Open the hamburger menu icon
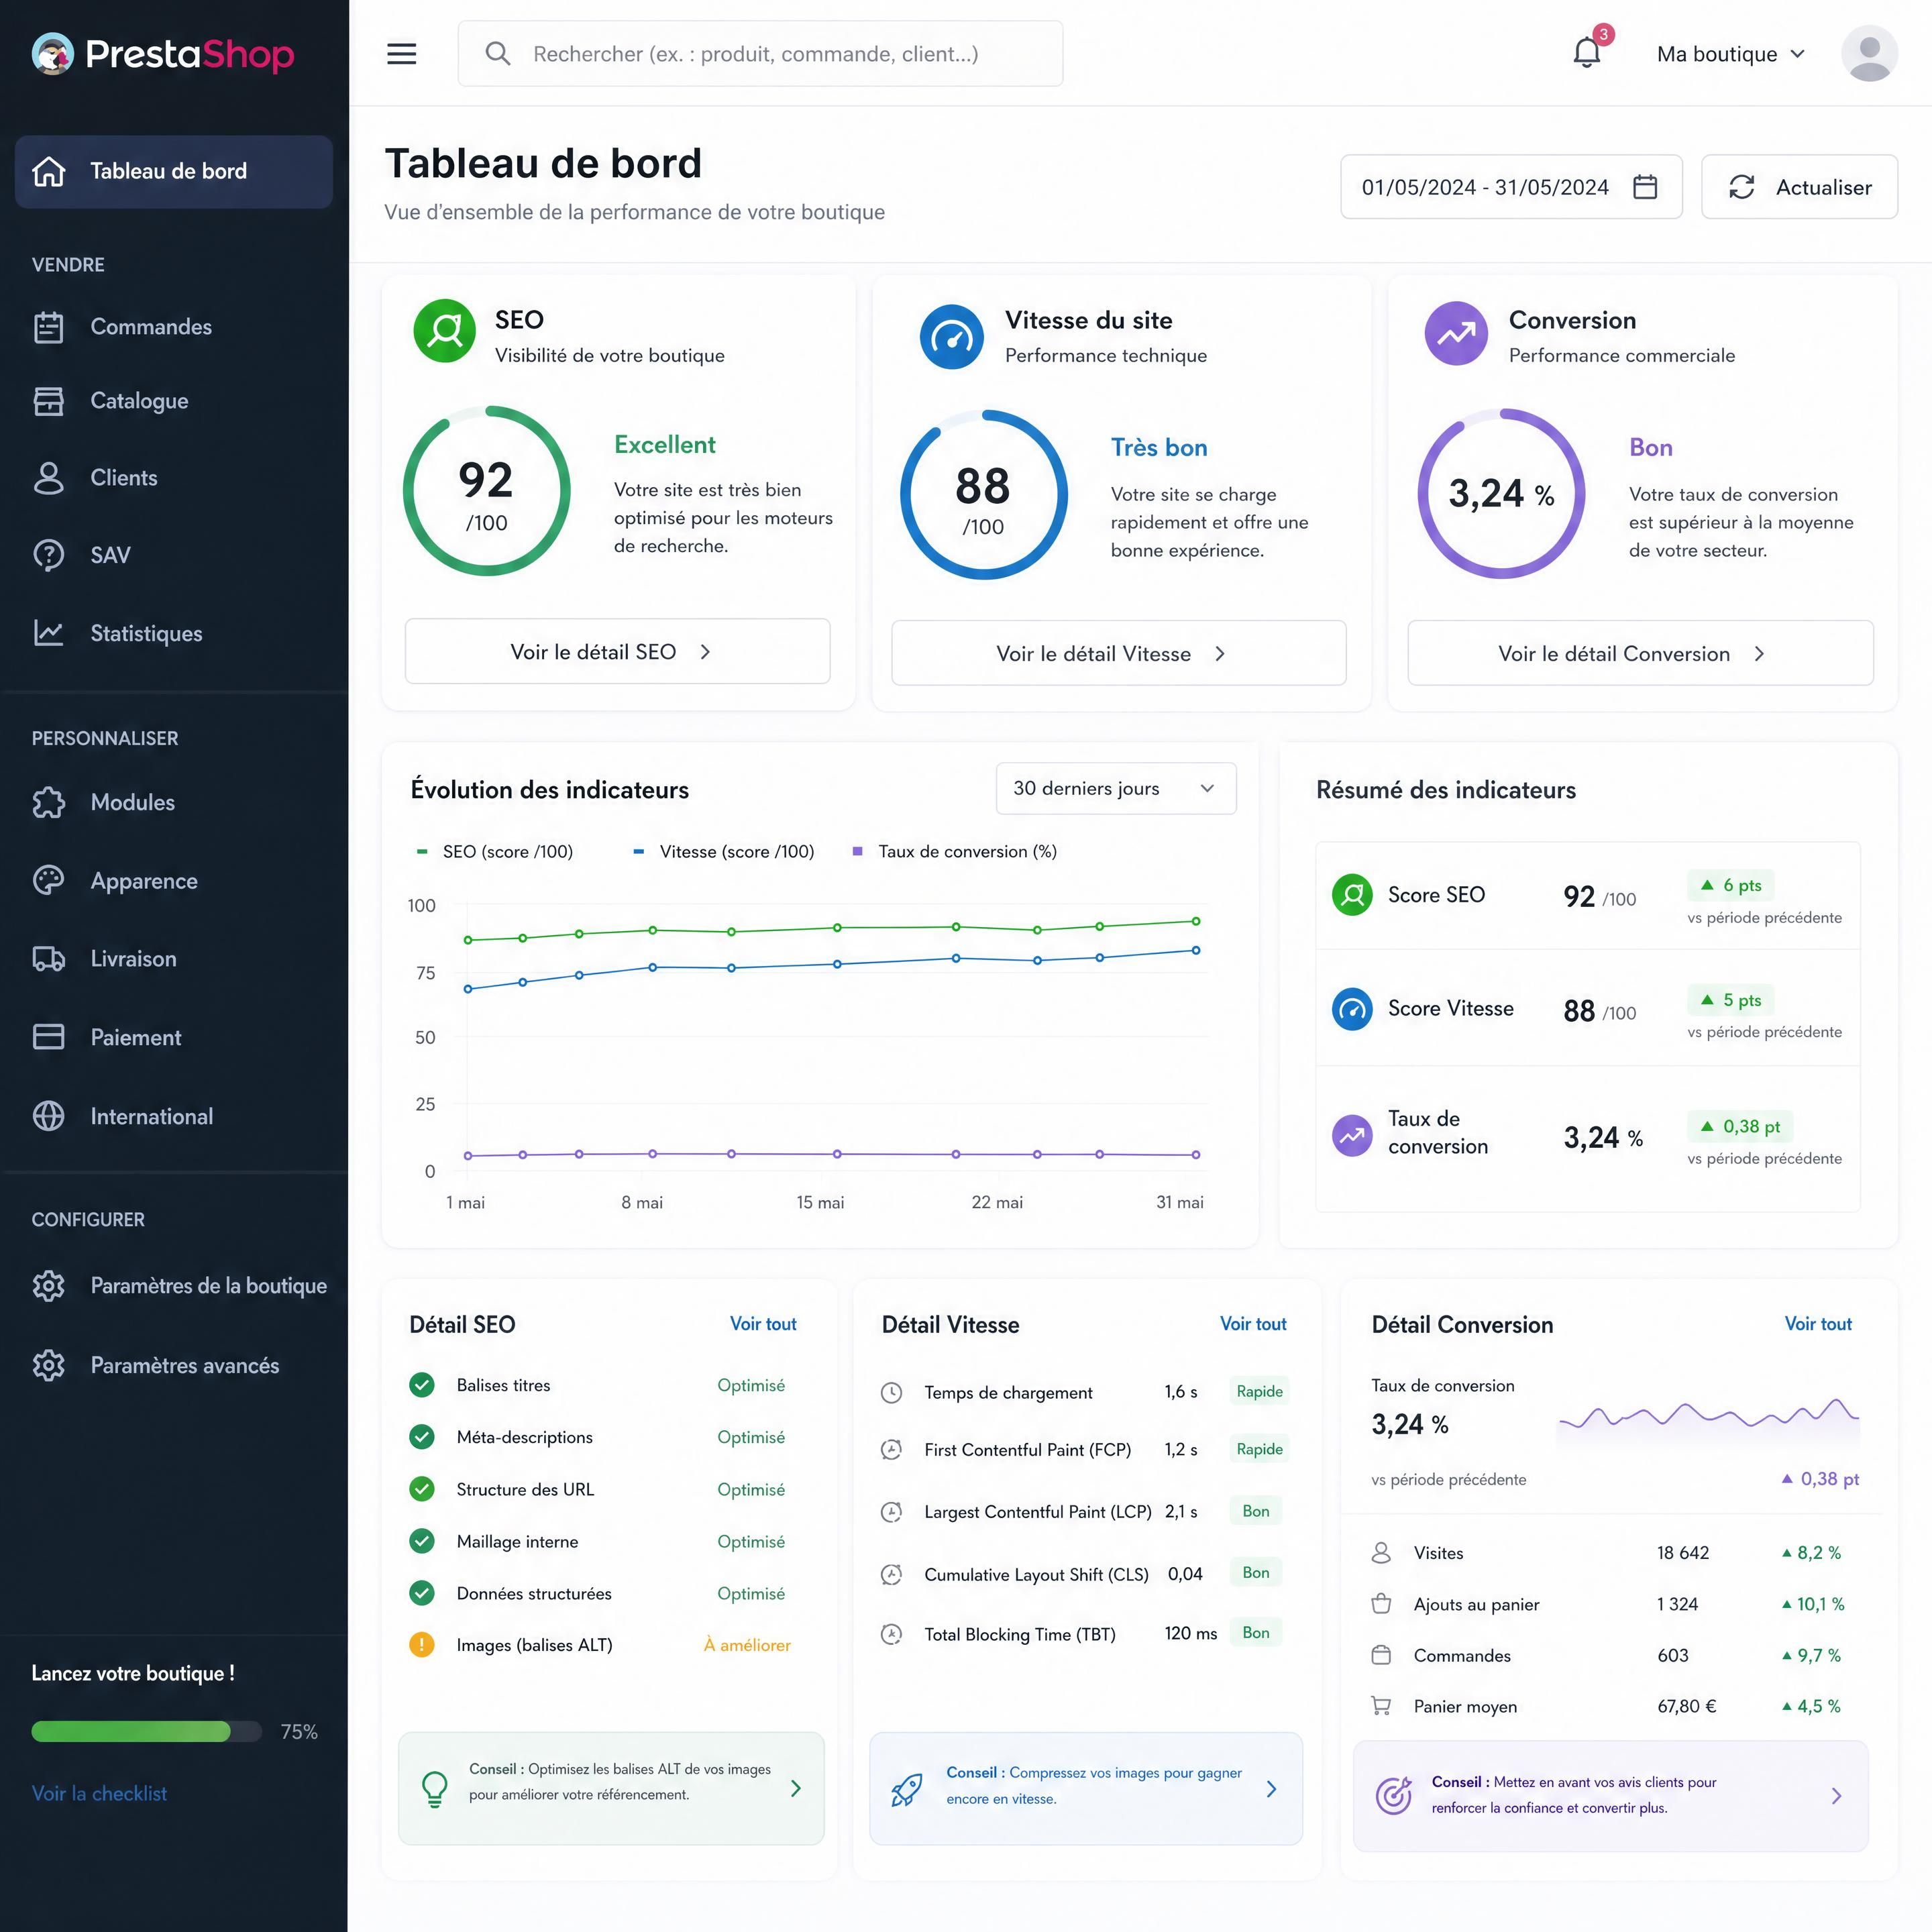1932x1932 pixels. [401, 54]
